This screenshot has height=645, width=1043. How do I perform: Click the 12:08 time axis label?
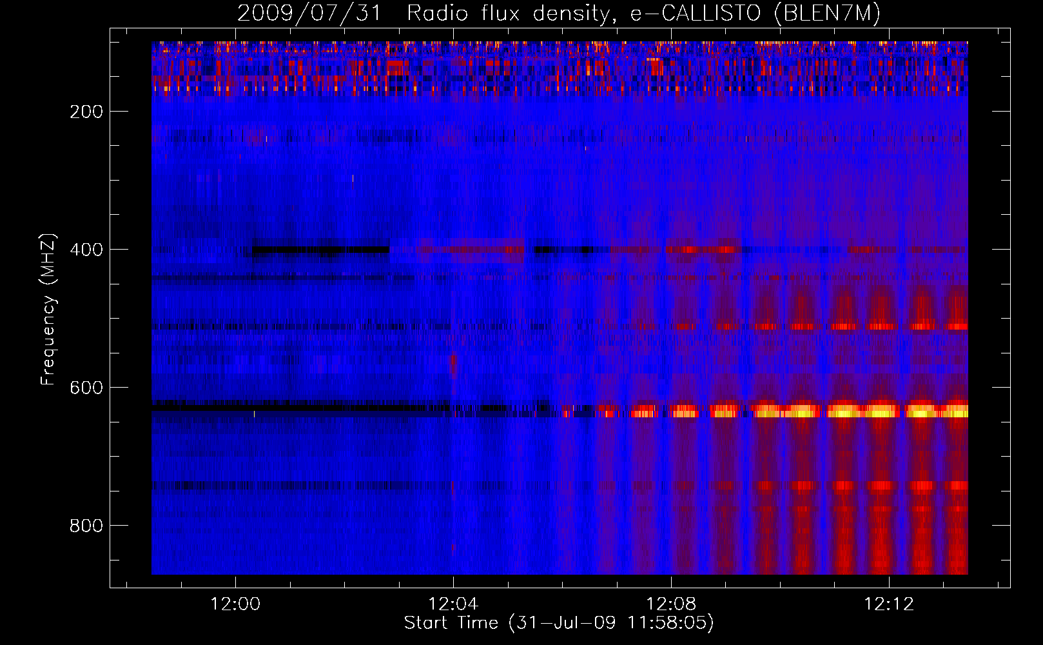coord(671,604)
